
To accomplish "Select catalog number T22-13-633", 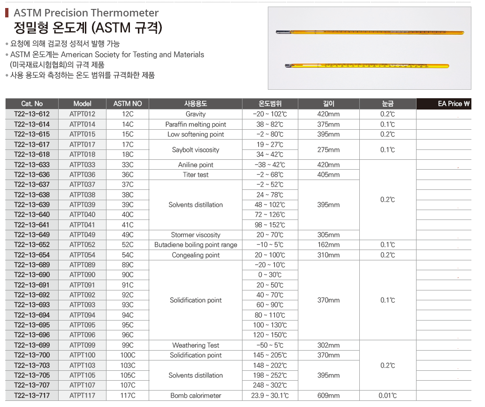I will coord(32,164).
